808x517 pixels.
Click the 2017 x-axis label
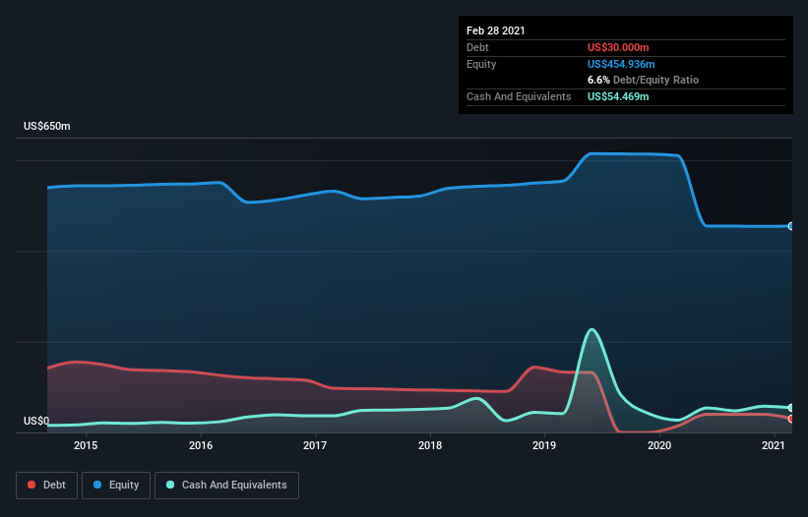tap(315, 445)
